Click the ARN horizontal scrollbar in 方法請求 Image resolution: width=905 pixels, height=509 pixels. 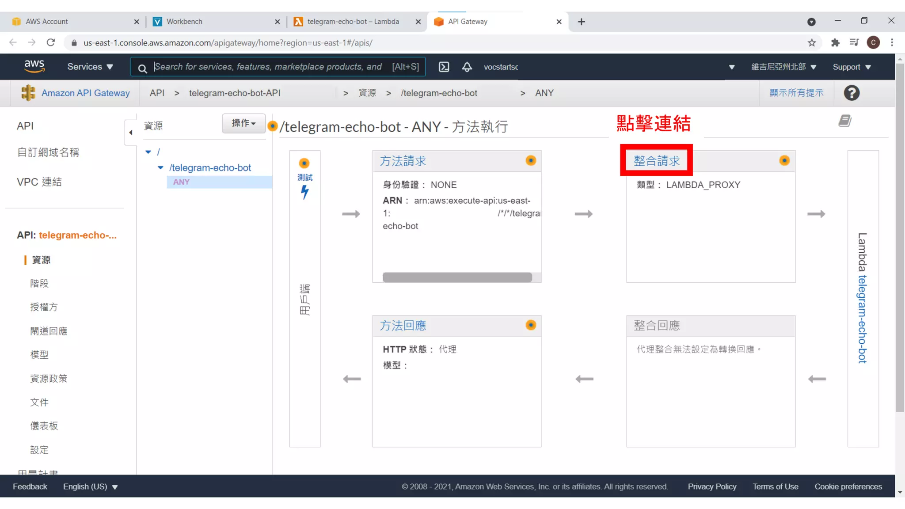click(457, 277)
